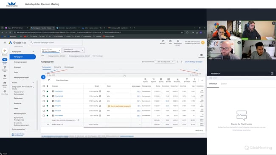Click the bookmark star in address bar
Viewport: 276px width, 155px height.
click(x=182, y=33)
